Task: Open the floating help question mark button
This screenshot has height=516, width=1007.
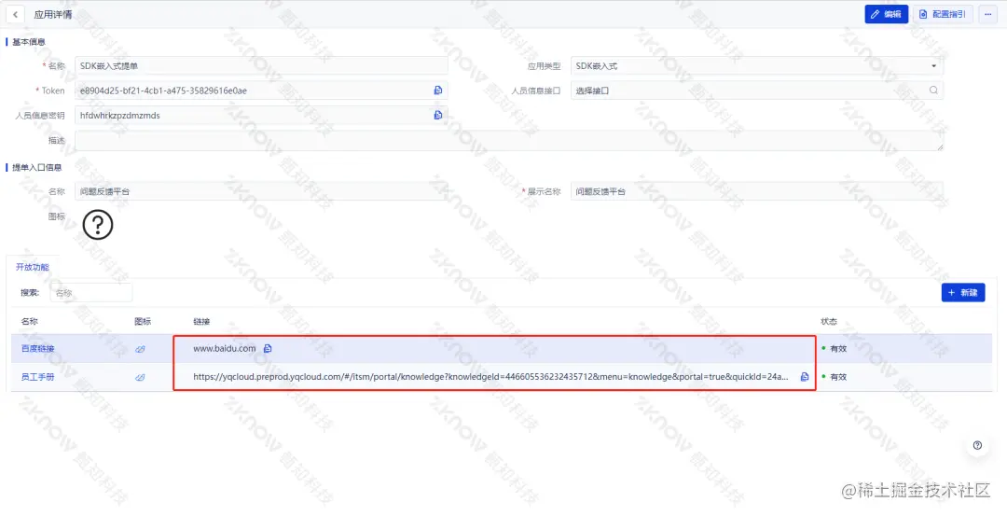Action: 977,445
